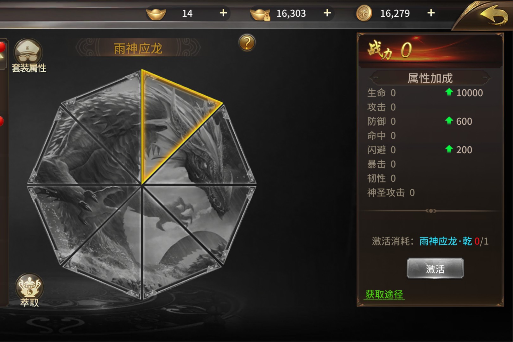The width and height of the screenshot is (513, 342).
Task: Open the 获取途径 acquisition source link
Action: 384,294
